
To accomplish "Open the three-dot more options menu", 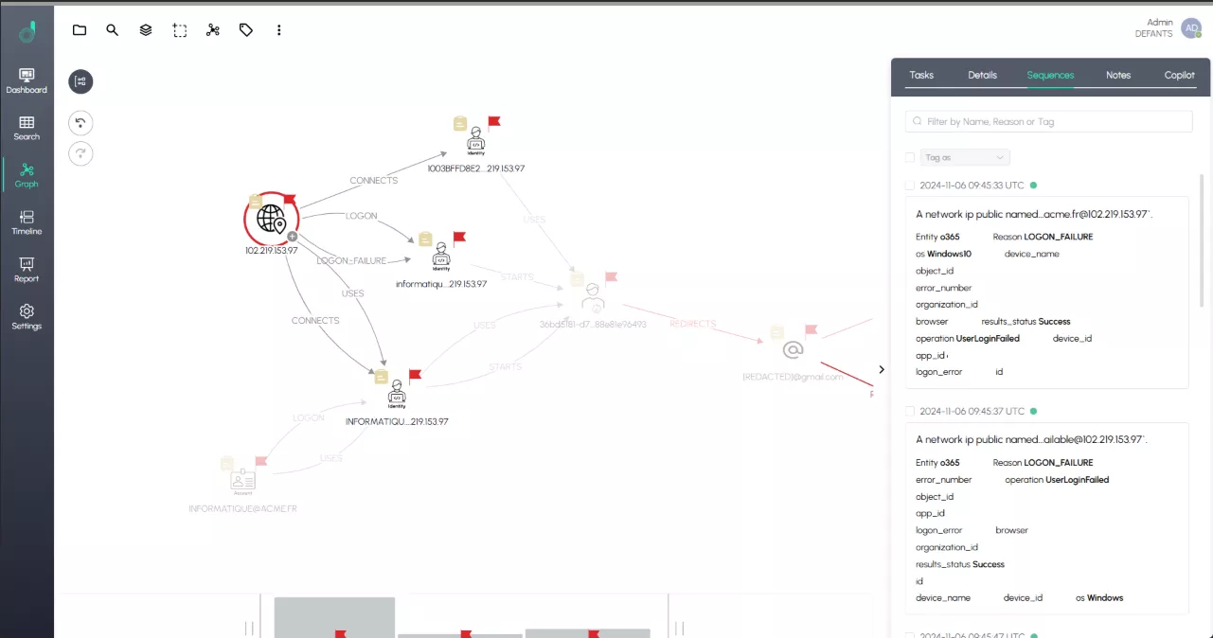I will pyautogui.click(x=279, y=30).
